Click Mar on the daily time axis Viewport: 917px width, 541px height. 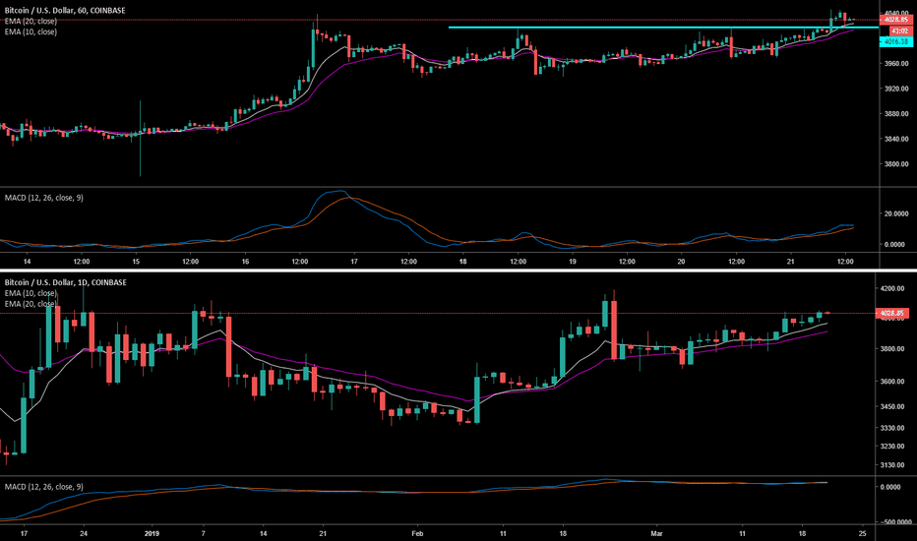click(656, 533)
